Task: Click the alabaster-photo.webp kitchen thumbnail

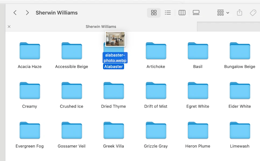Action: tap(115, 39)
